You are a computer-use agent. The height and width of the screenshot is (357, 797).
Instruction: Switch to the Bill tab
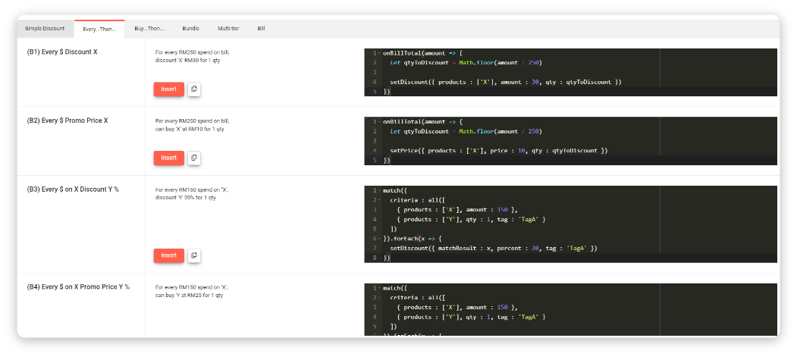point(262,29)
